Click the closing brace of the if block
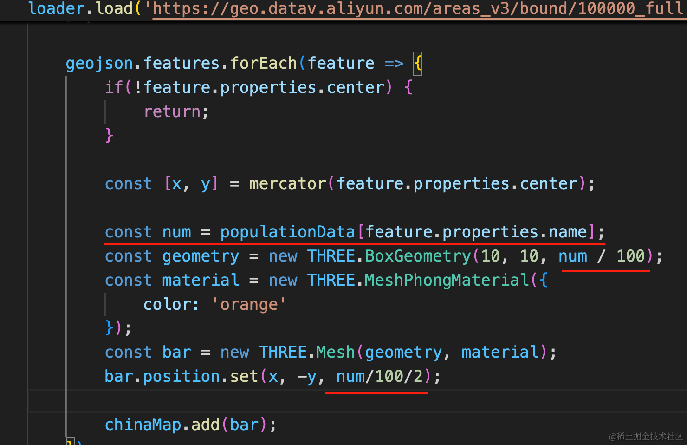This screenshot has height=445, width=687. (109, 135)
